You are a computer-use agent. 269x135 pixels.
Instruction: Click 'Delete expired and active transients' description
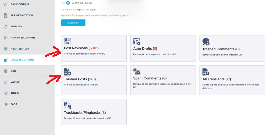231,87
